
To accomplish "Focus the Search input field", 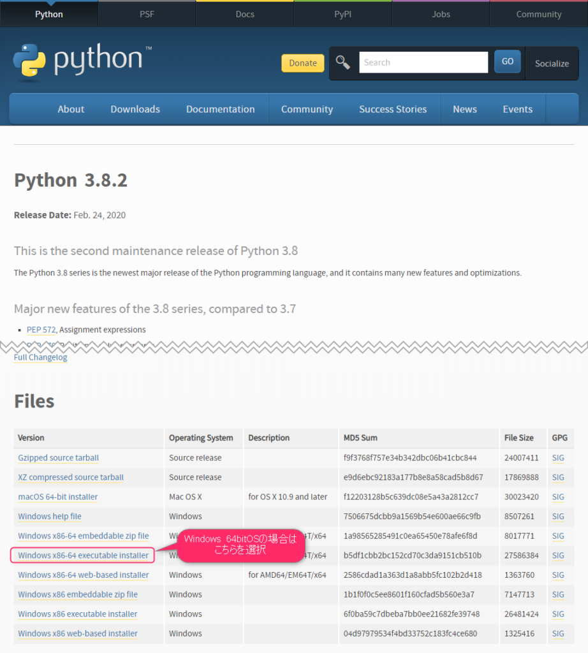I will [423, 62].
